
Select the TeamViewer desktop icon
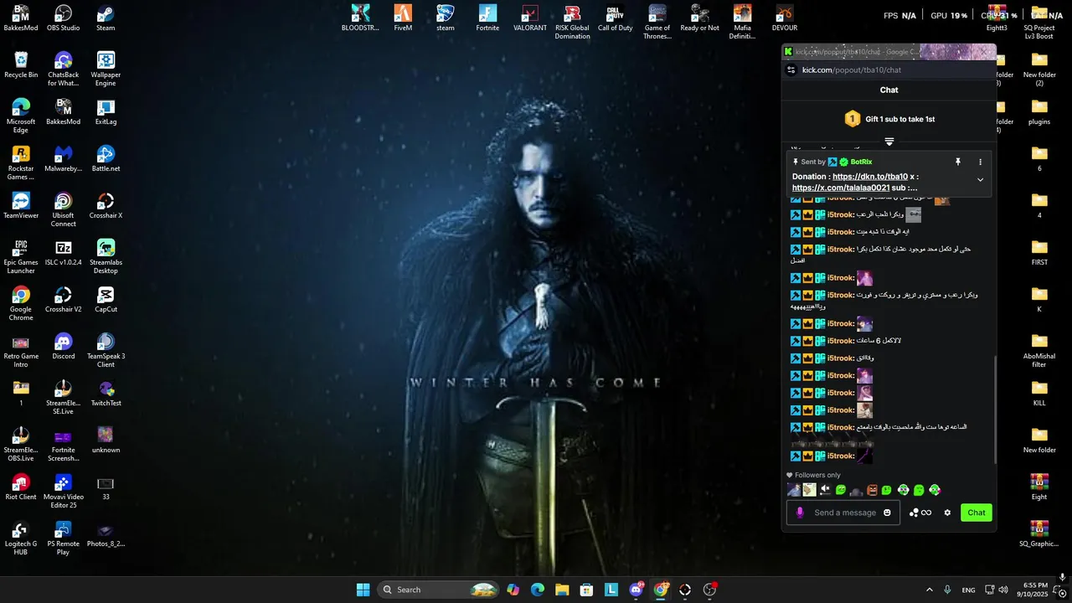21,205
